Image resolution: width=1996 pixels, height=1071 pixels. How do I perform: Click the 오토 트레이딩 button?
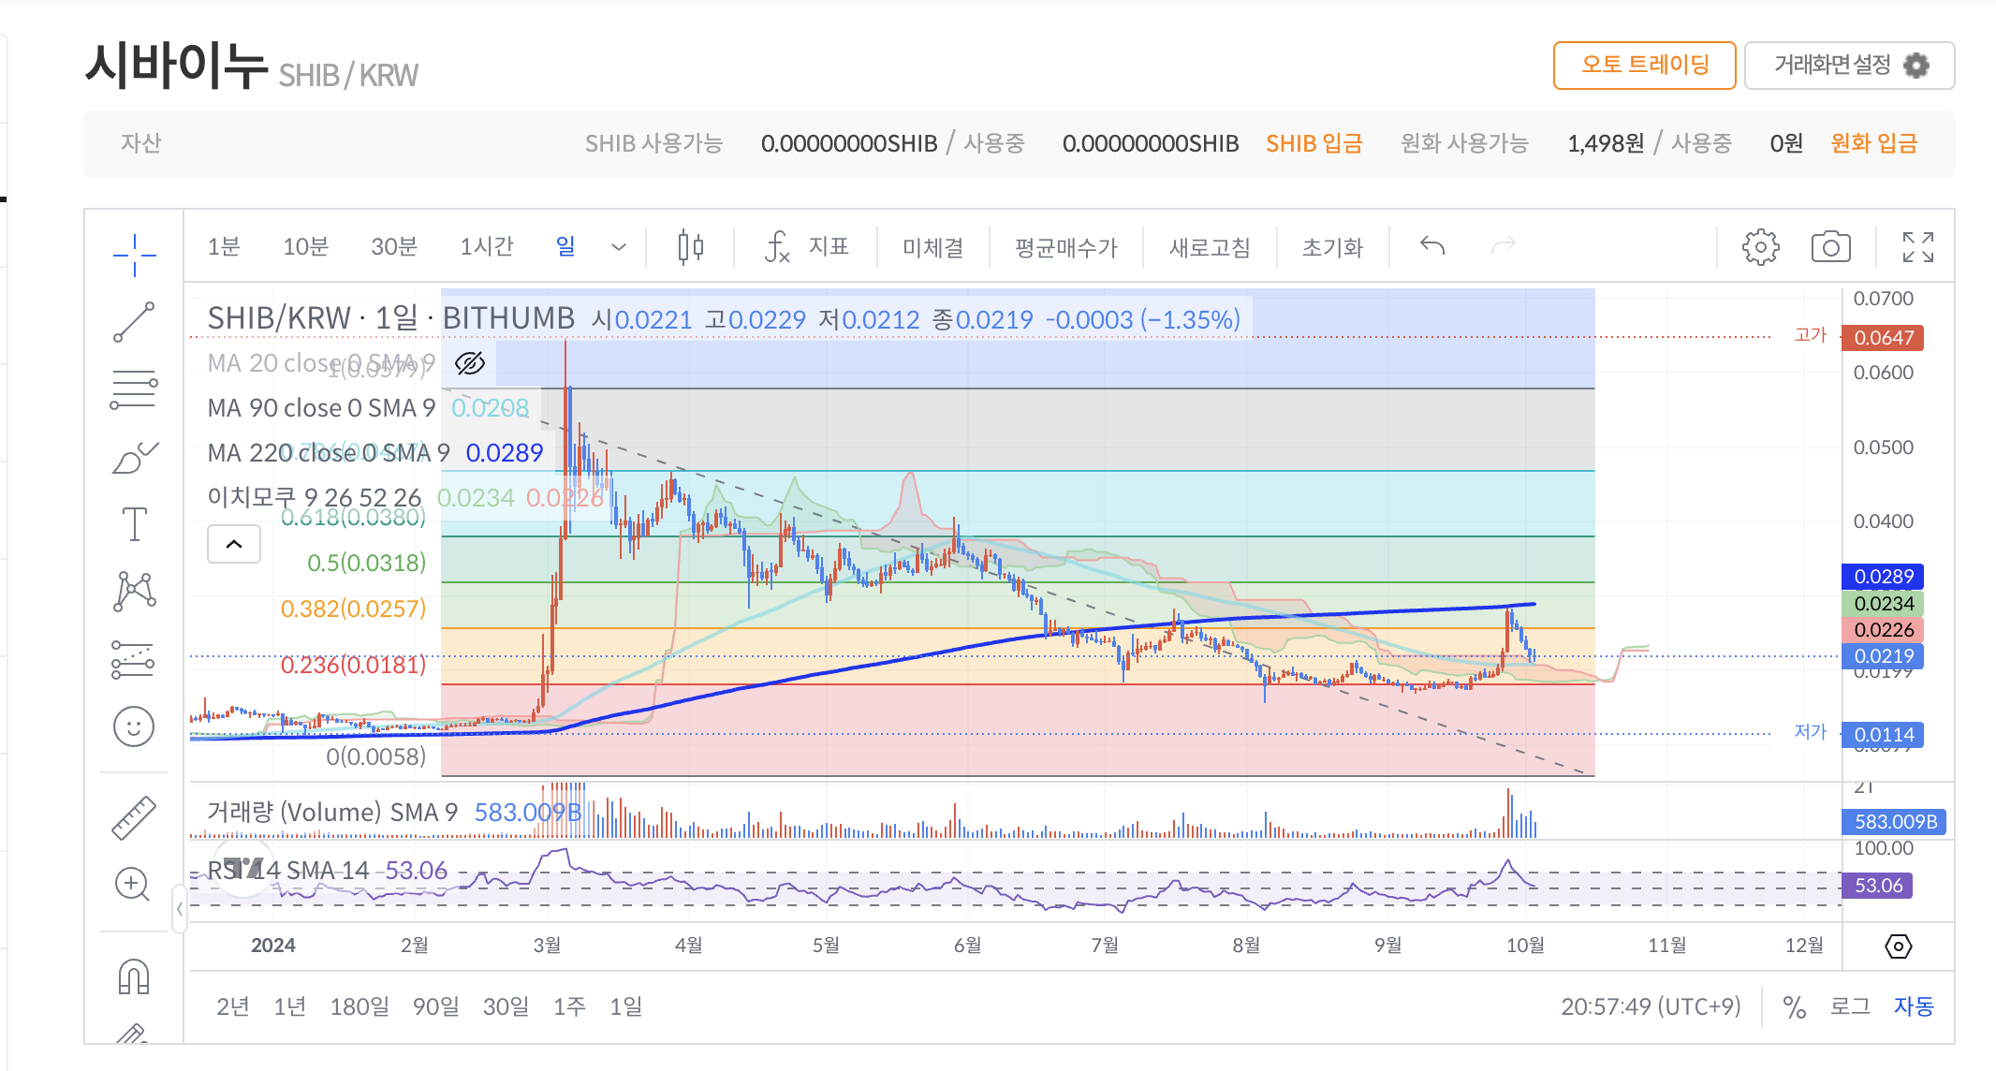click(x=1644, y=66)
